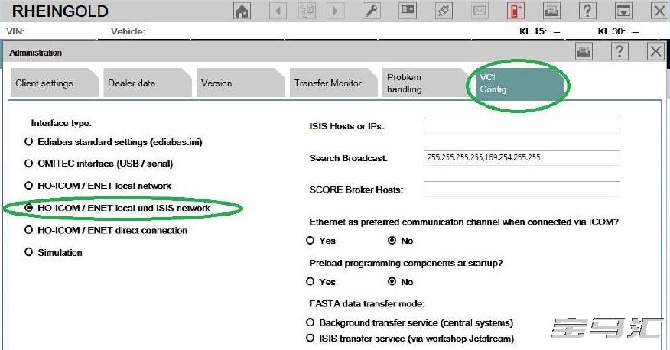This screenshot has height=350, width=670.
Task: Close the Rheingold application
Action: (x=660, y=10)
